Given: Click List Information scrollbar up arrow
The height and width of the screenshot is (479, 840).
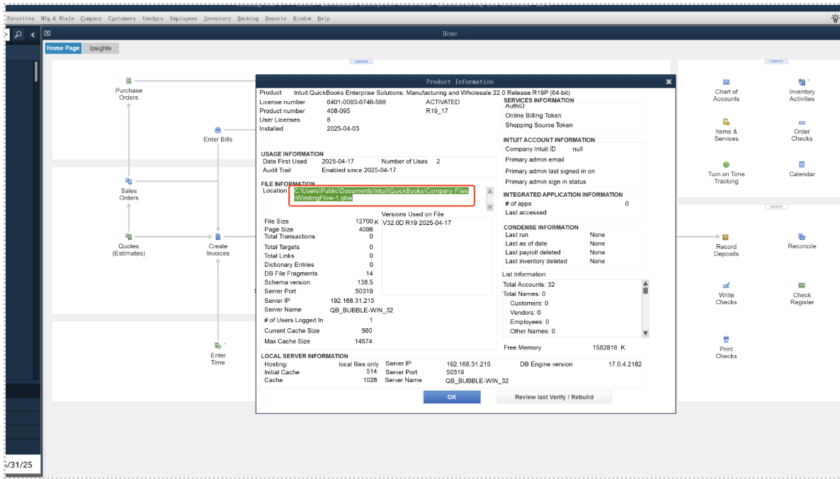Looking at the screenshot, I should point(645,284).
